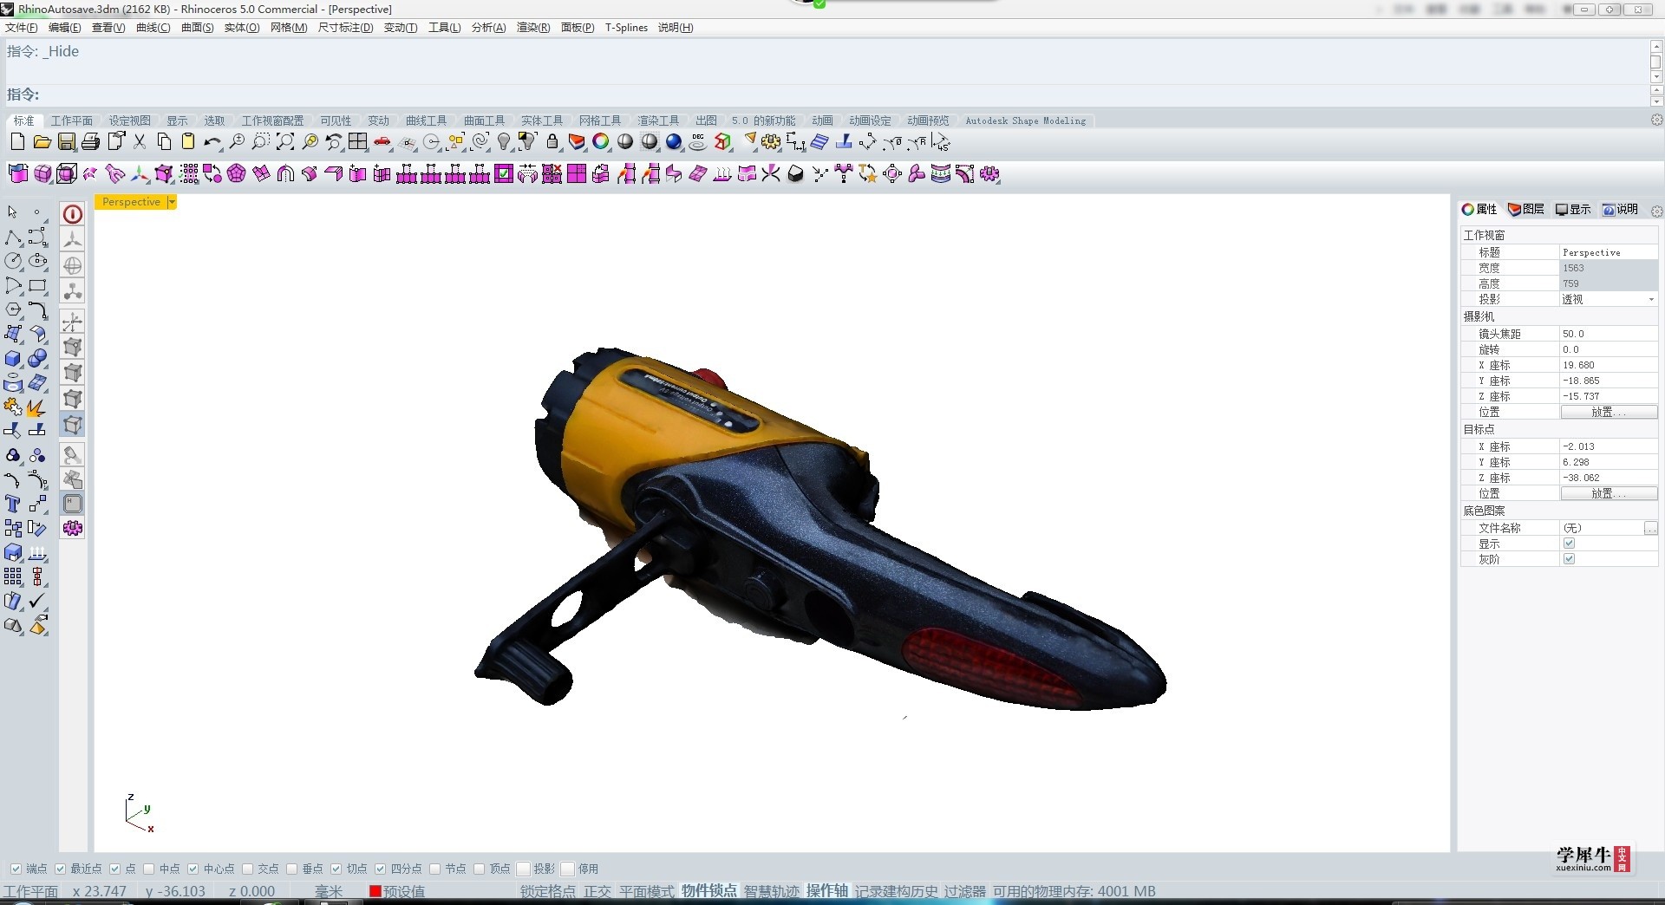Switch to the 显示 panel tab
Screen dimensions: 1665x905
(1573, 209)
